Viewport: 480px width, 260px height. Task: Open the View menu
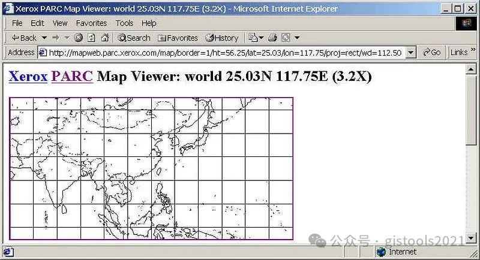pyautogui.click(x=60, y=23)
